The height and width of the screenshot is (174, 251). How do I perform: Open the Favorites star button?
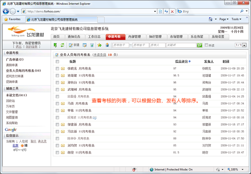(x=13, y=19)
